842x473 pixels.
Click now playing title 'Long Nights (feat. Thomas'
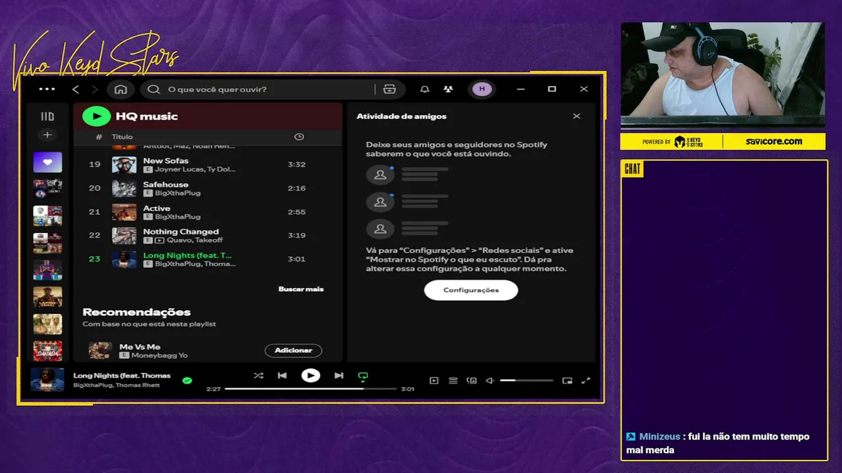pos(122,376)
